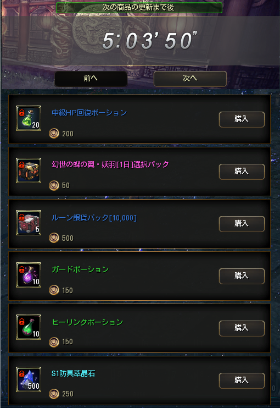Select the S1防具萃晶石 blue crystal icon
Screen dimensions: 280x408
pyautogui.click(x=29, y=379)
